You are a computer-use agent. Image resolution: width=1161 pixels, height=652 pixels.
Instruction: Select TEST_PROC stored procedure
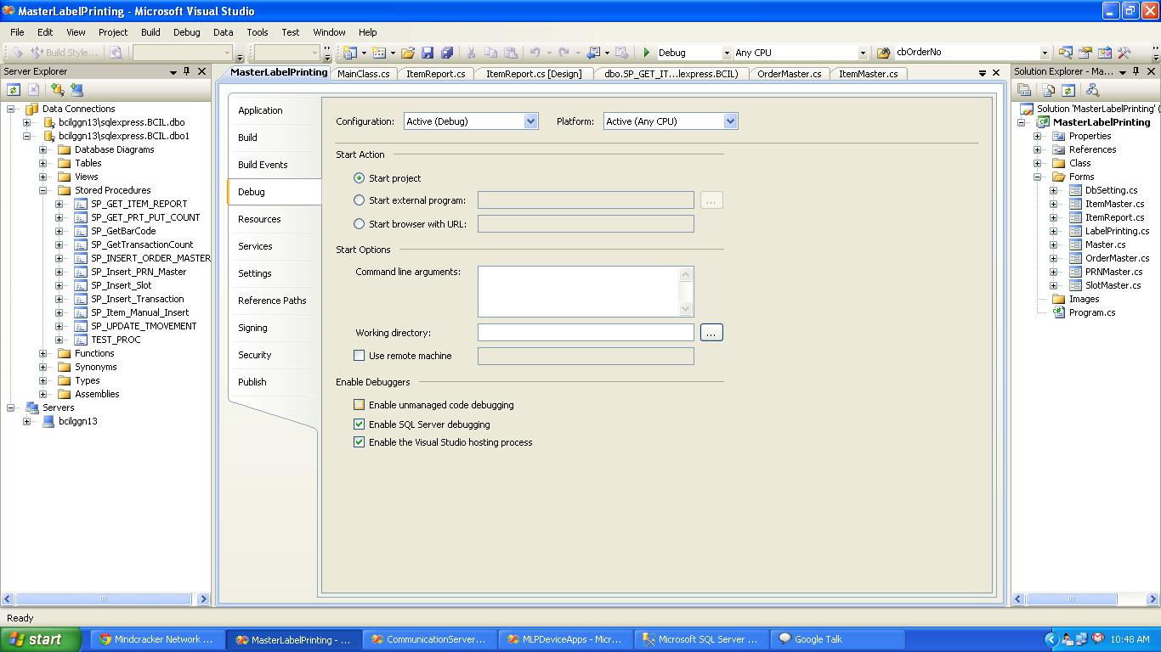pyautogui.click(x=116, y=340)
